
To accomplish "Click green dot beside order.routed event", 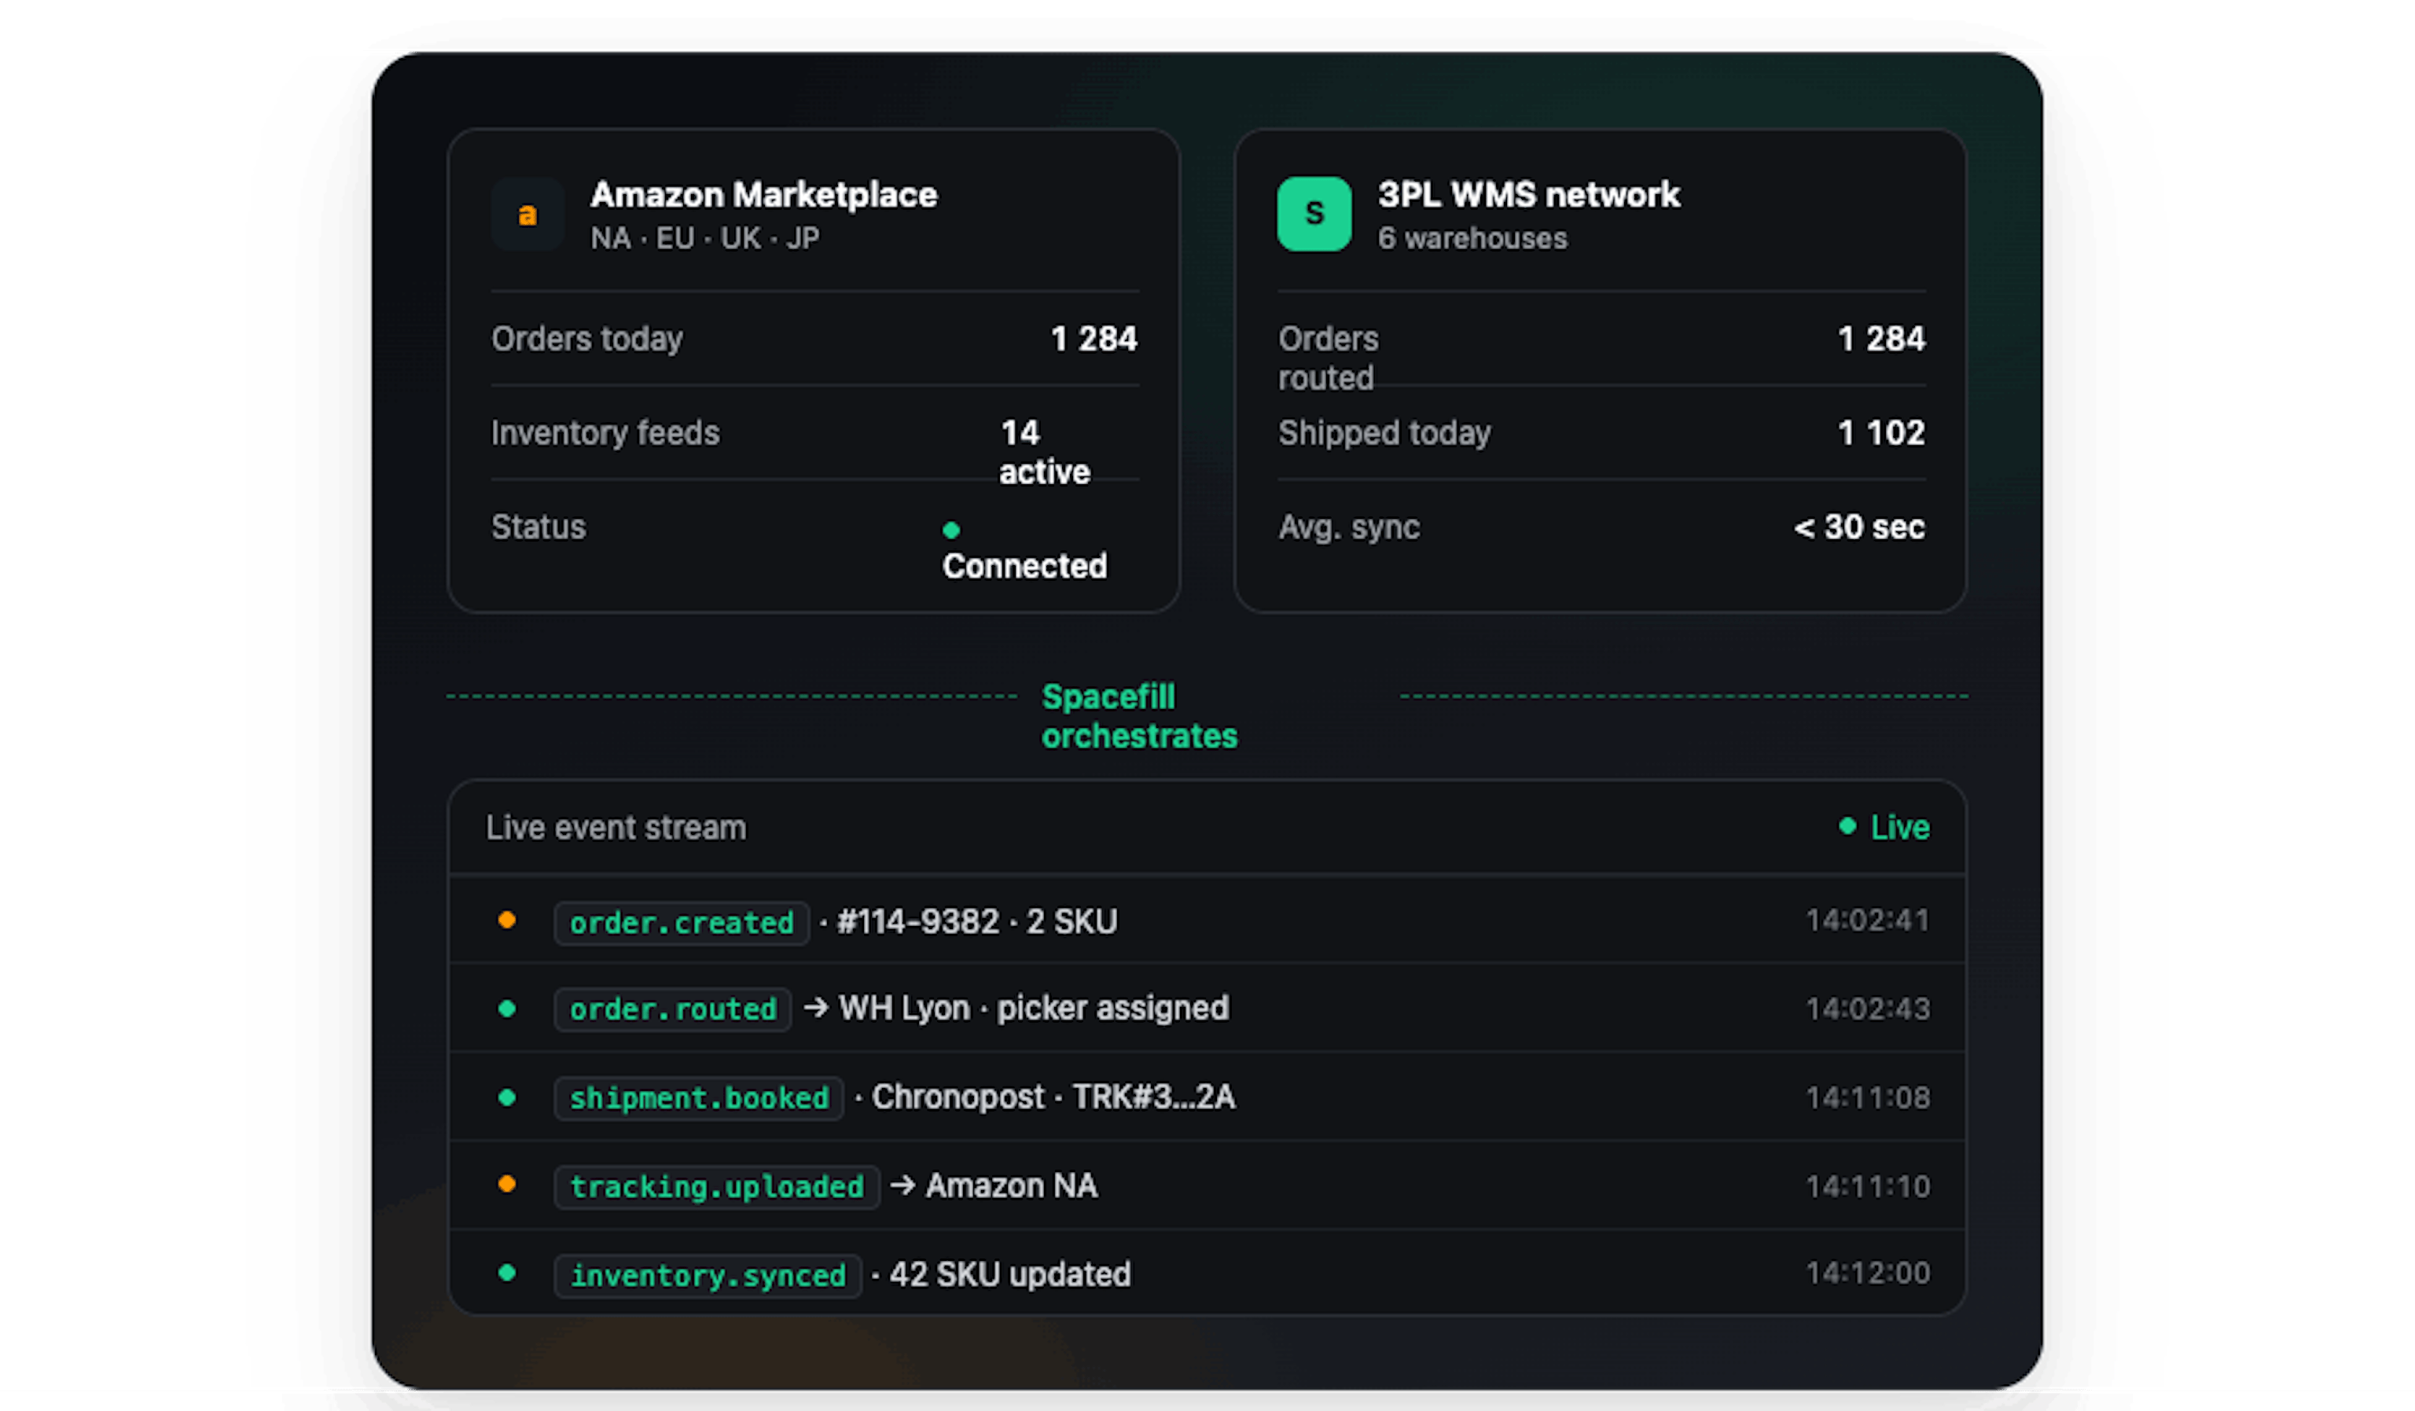I will 507,1009.
